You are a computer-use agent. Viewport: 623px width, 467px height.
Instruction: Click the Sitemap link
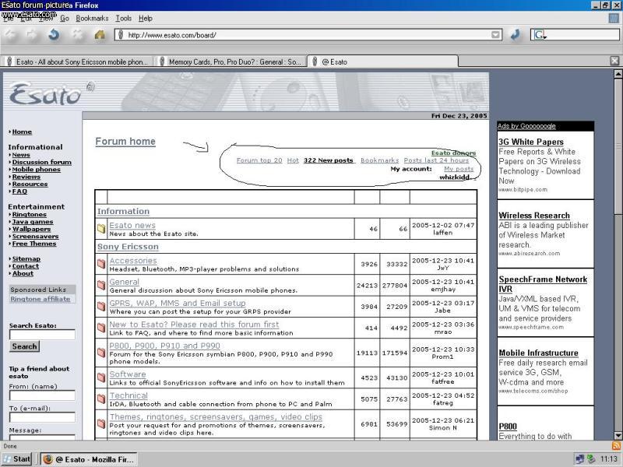click(x=26, y=258)
